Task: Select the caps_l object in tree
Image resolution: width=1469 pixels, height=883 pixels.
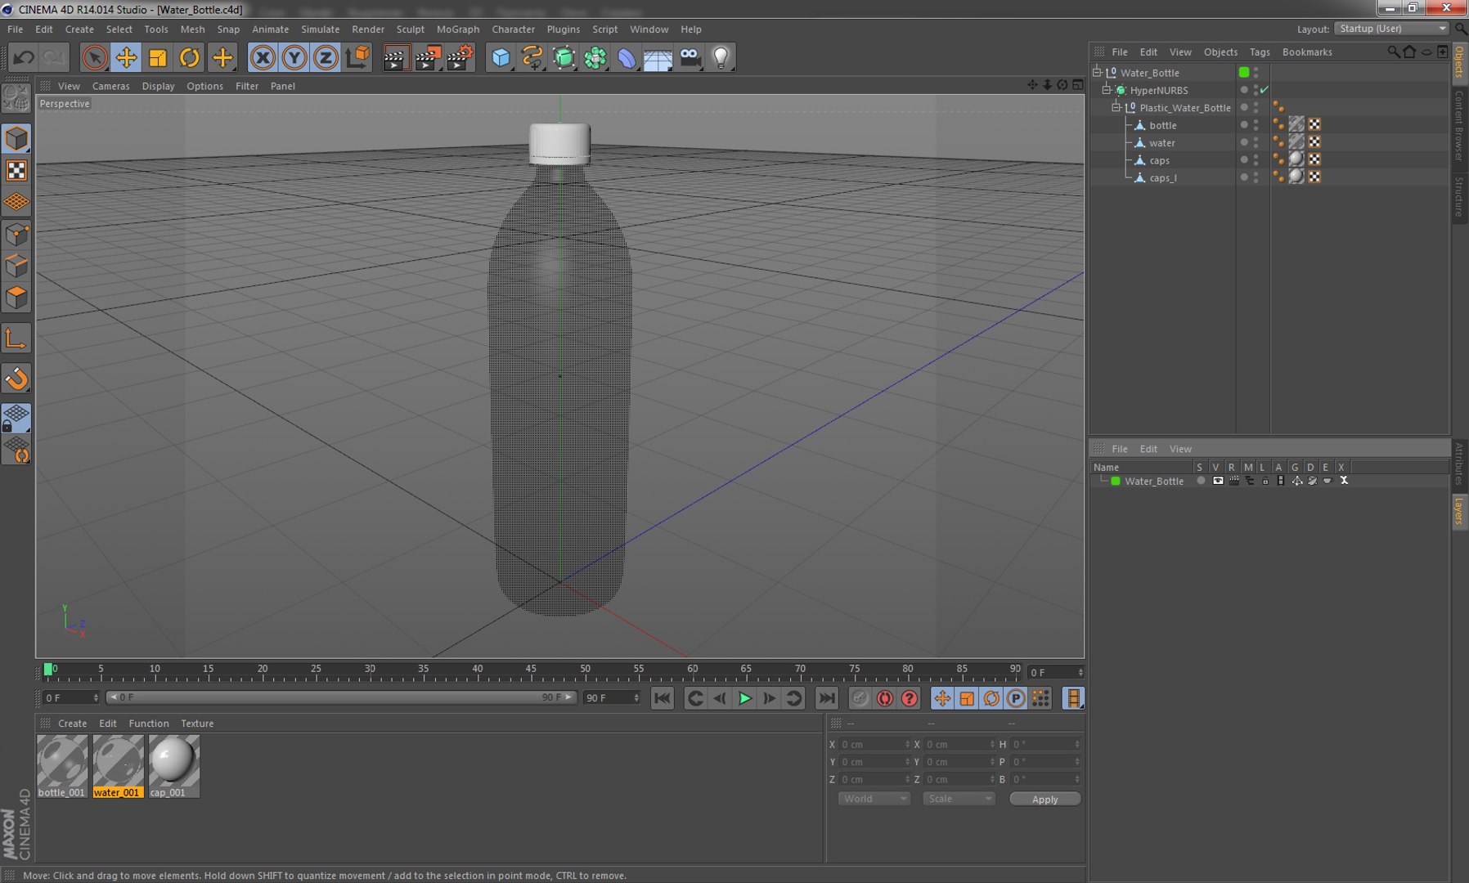Action: 1162,177
